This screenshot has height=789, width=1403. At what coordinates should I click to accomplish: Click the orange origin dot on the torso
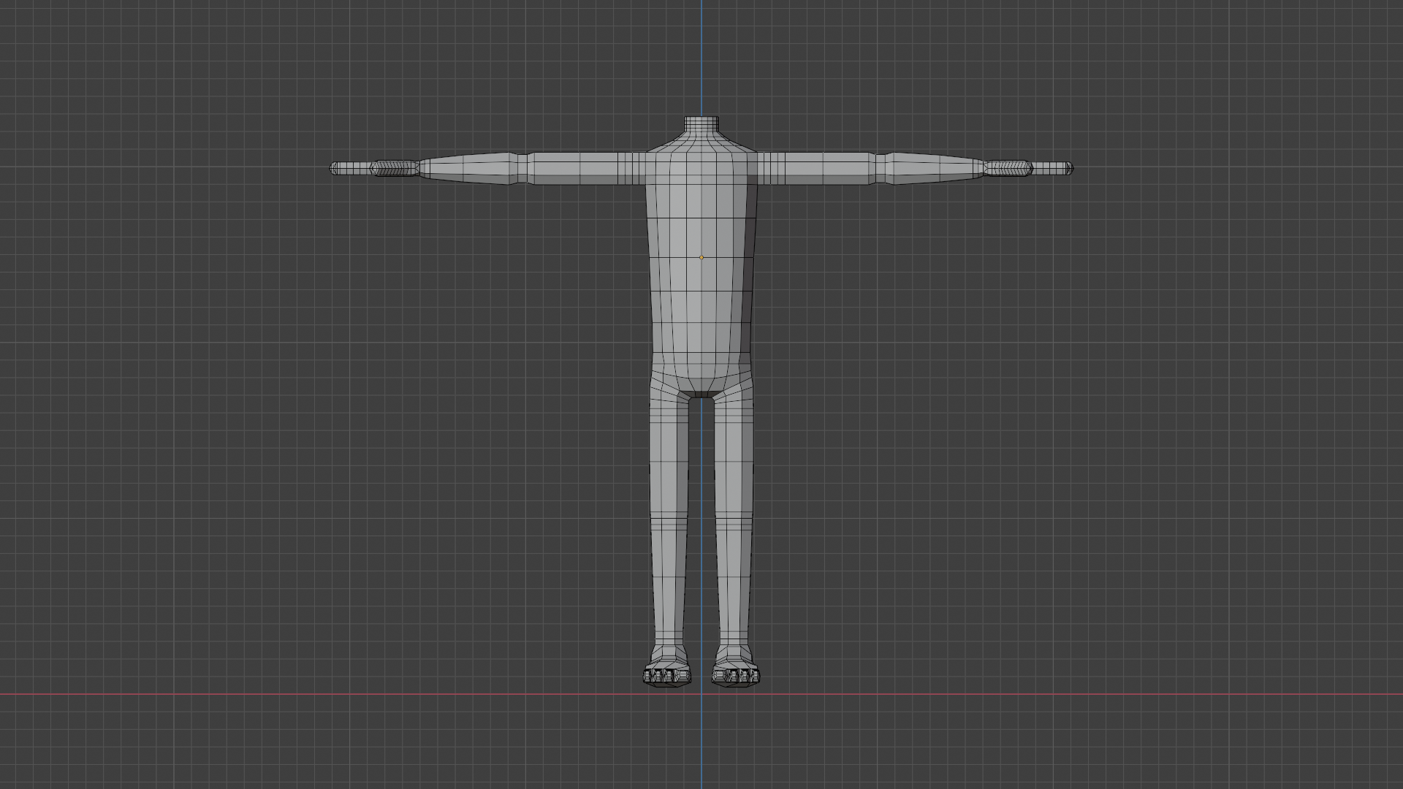[701, 257]
